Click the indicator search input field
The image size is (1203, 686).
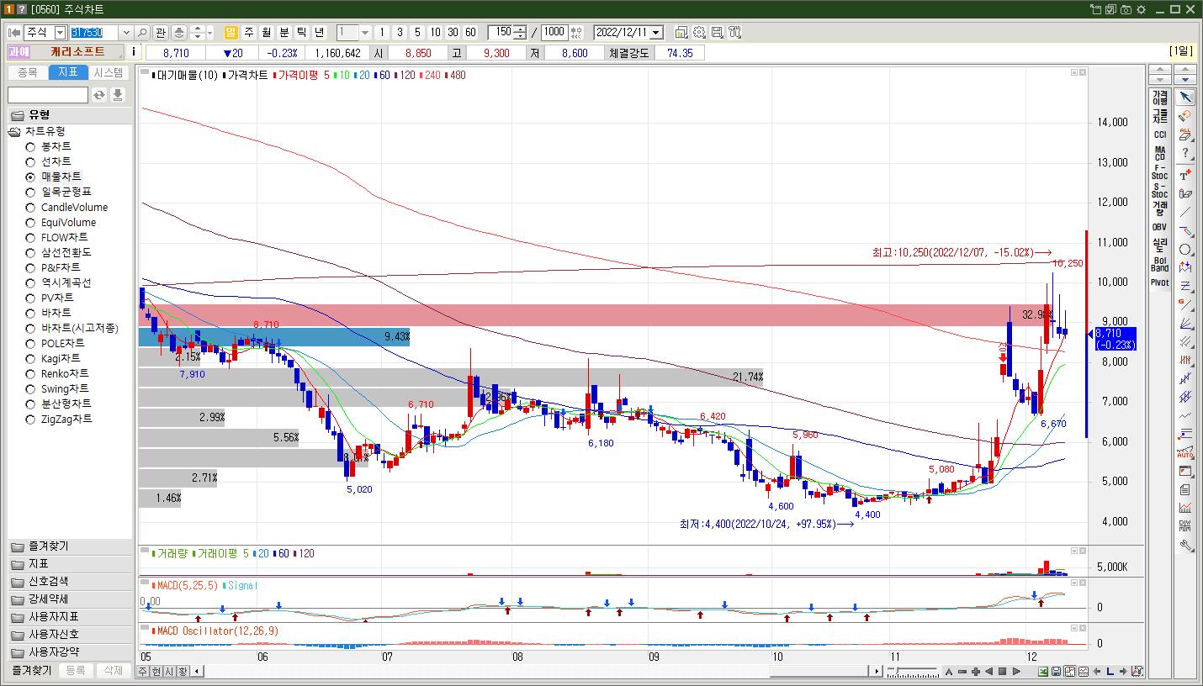48,95
